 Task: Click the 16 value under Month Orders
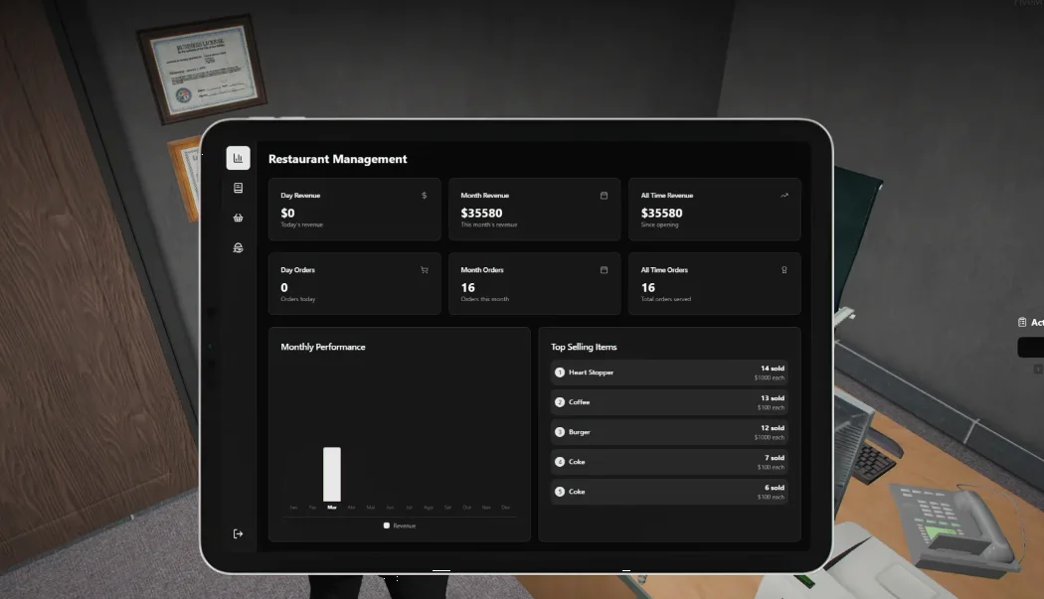tap(468, 287)
